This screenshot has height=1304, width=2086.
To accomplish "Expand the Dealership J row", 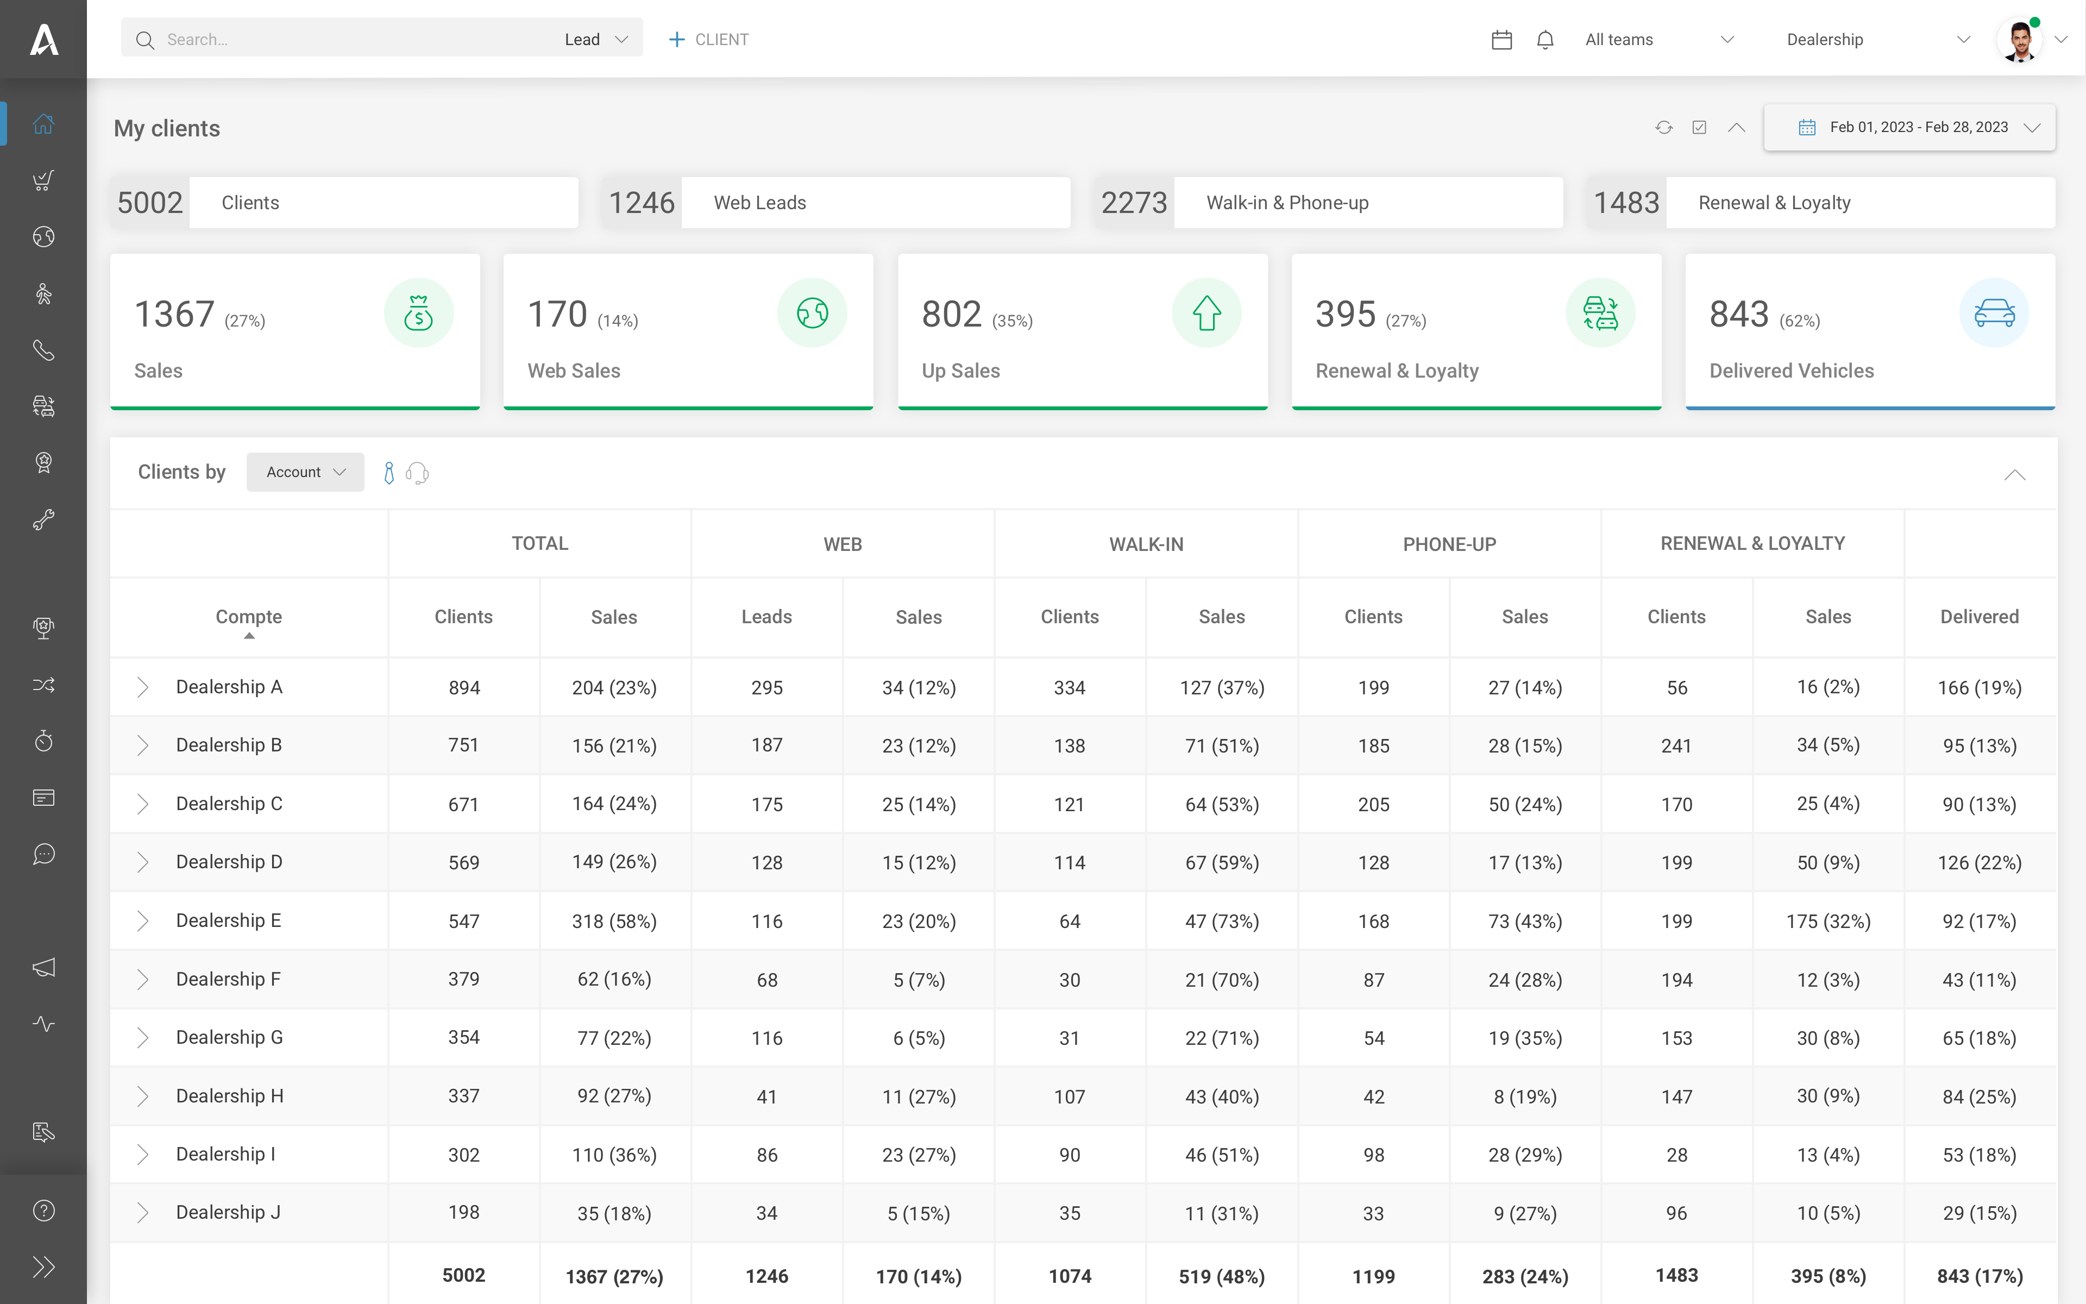I will (x=143, y=1213).
